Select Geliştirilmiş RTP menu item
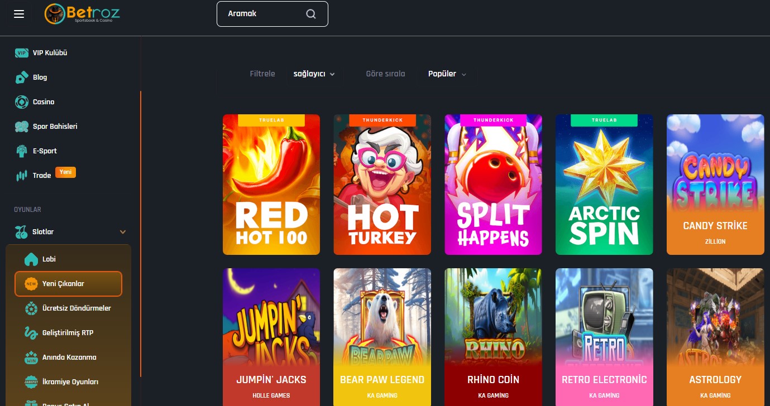Viewport: 770px width, 406px height. pyautogui.click(x=68, y=333)
